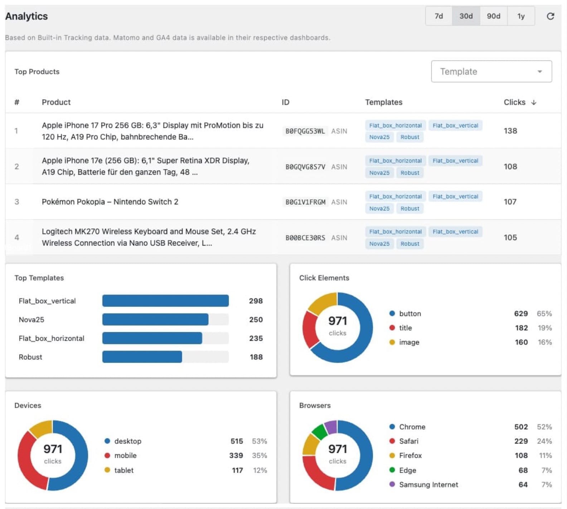Screen dimensions: 567x509
Task: Click the Clicks column sort arrow
Action: (x=534, y=102)
